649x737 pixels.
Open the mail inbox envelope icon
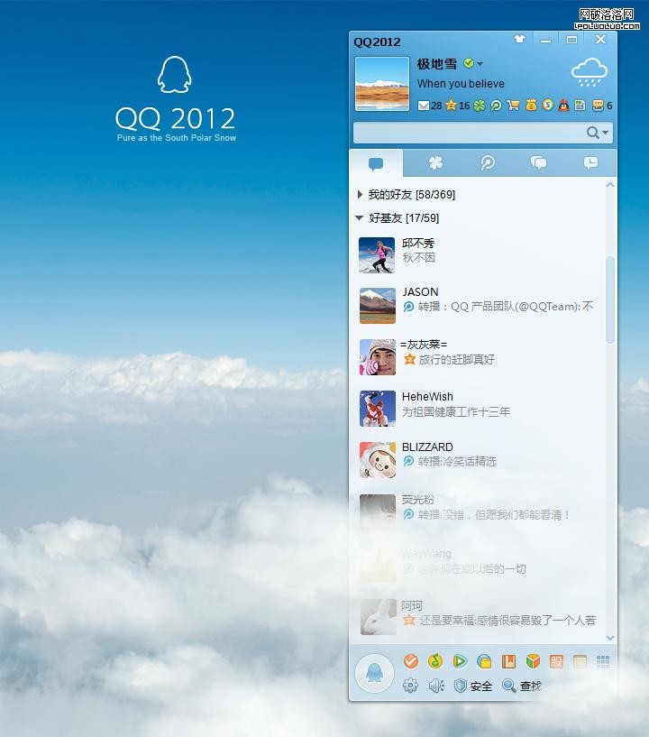coord(424,106)
